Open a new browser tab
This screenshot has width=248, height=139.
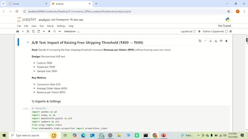[x=96, y=4]
